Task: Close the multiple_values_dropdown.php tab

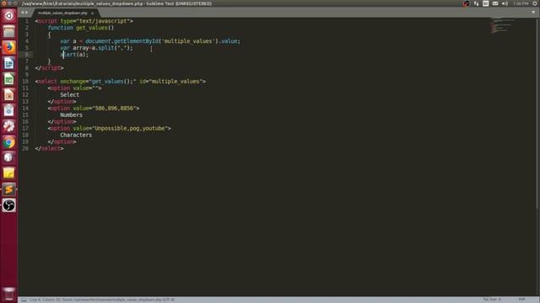Action: coord(92,13)
